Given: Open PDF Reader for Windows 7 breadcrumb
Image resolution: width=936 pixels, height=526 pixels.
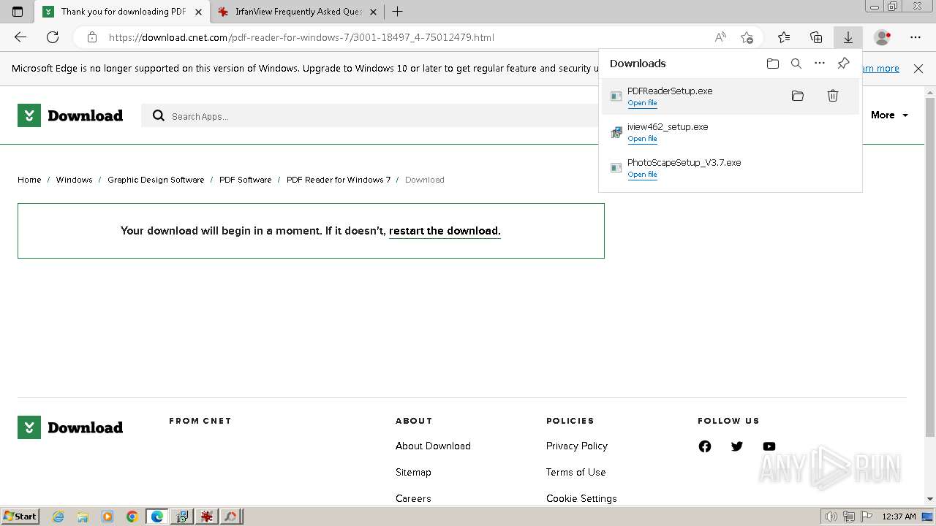Looking at the screenshot, I should (x=339, y=180).
